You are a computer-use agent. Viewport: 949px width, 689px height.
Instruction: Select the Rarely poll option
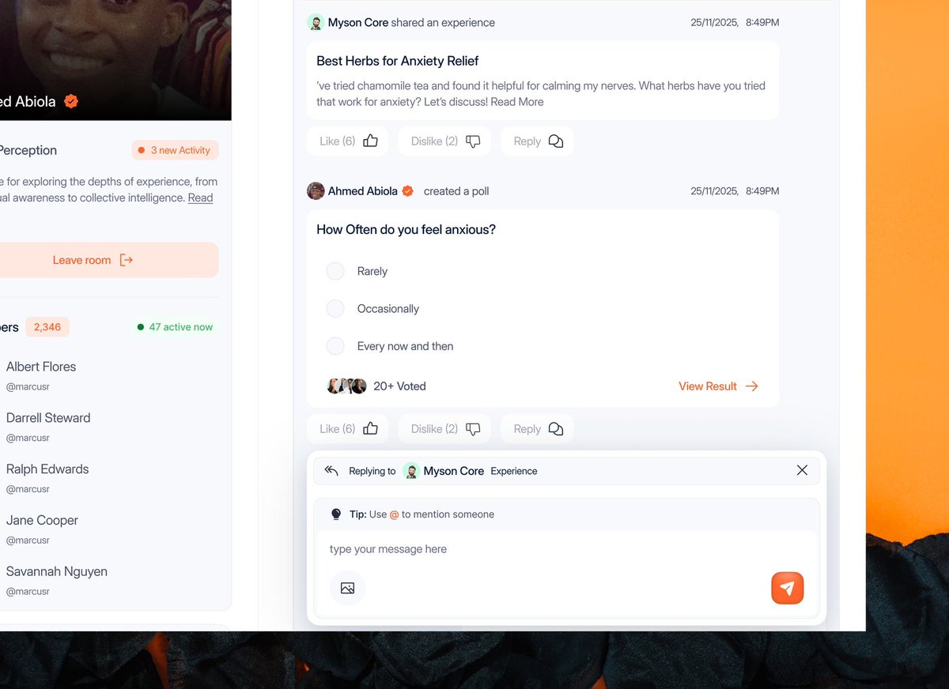tap(335, 271)
